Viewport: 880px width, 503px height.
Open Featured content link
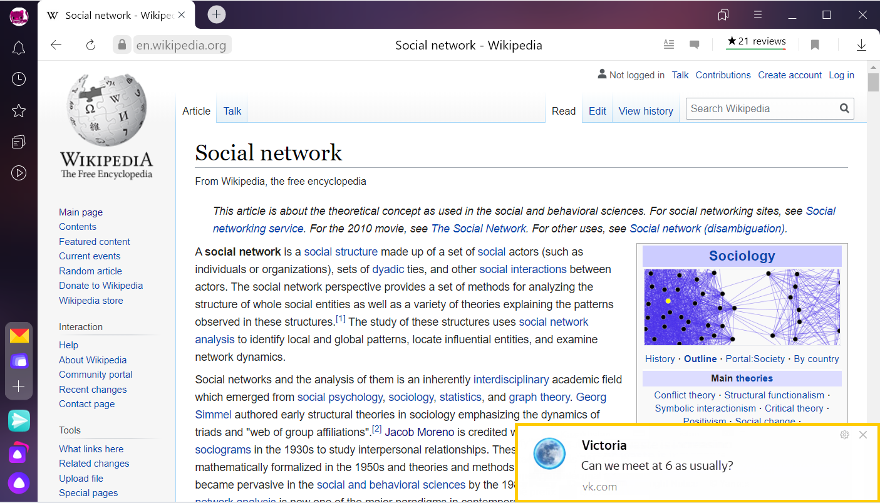tap(95, 242)
